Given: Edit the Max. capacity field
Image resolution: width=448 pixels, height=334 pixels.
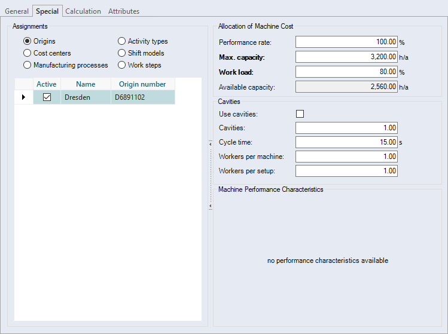Looking at the screenshot, I should (346, 57).
